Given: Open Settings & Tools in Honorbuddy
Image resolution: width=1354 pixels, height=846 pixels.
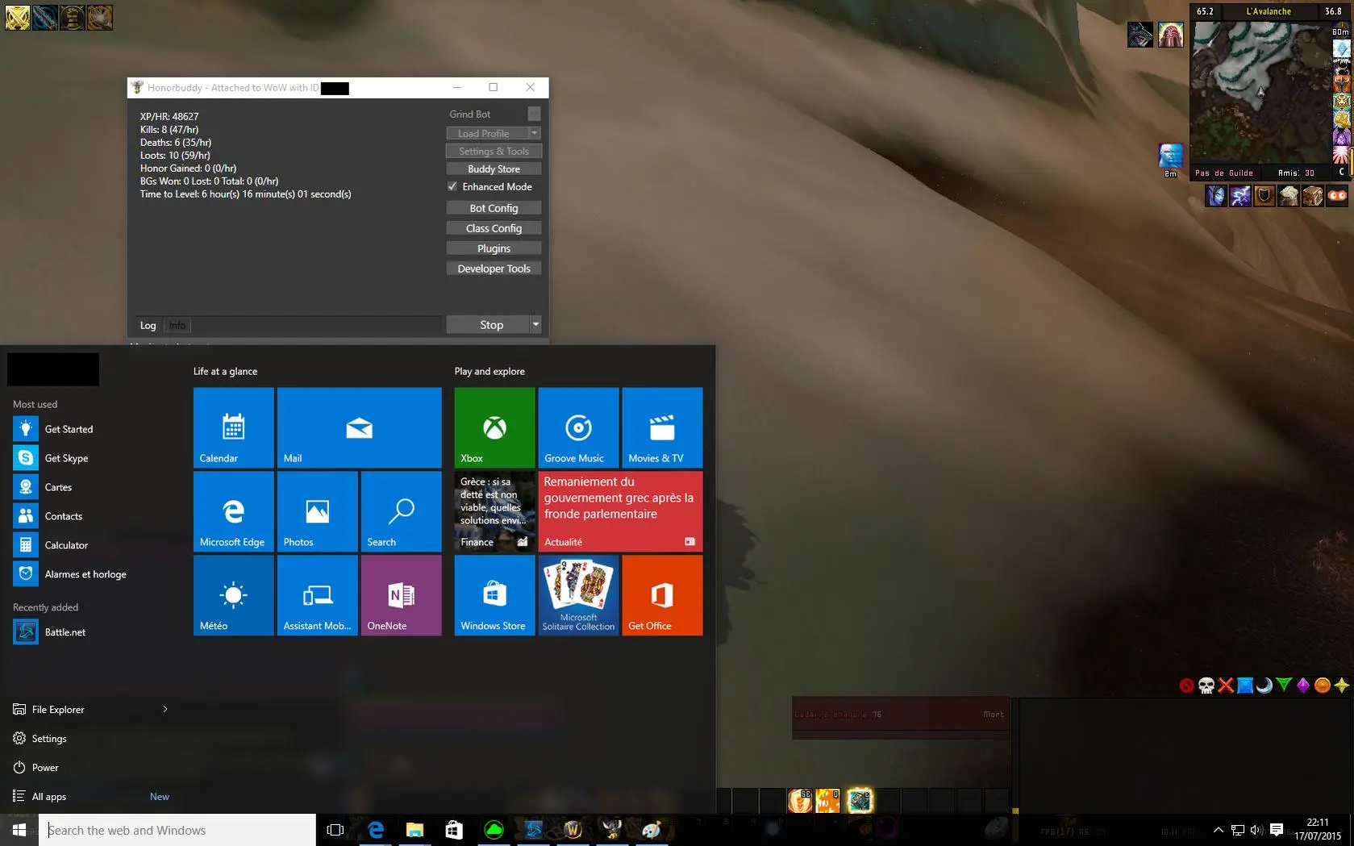Looking at the screenshot, I should (494, 151).
